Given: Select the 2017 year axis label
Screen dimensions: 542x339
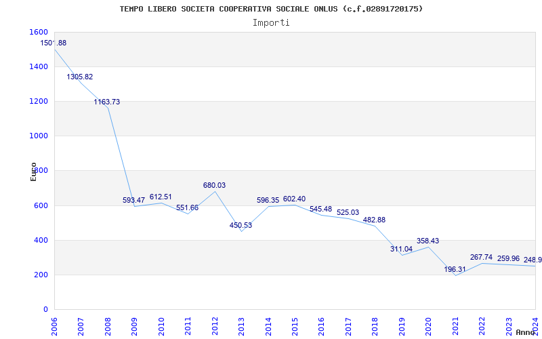Looking at the screenshot, I should 348,327.
